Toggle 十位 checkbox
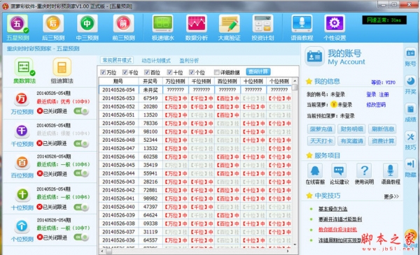This screenshot has width=420, height=255. point(169,72)
